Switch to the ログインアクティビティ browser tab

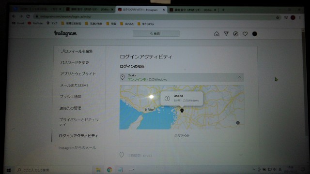pyautogui.click(x=141, y=10)
